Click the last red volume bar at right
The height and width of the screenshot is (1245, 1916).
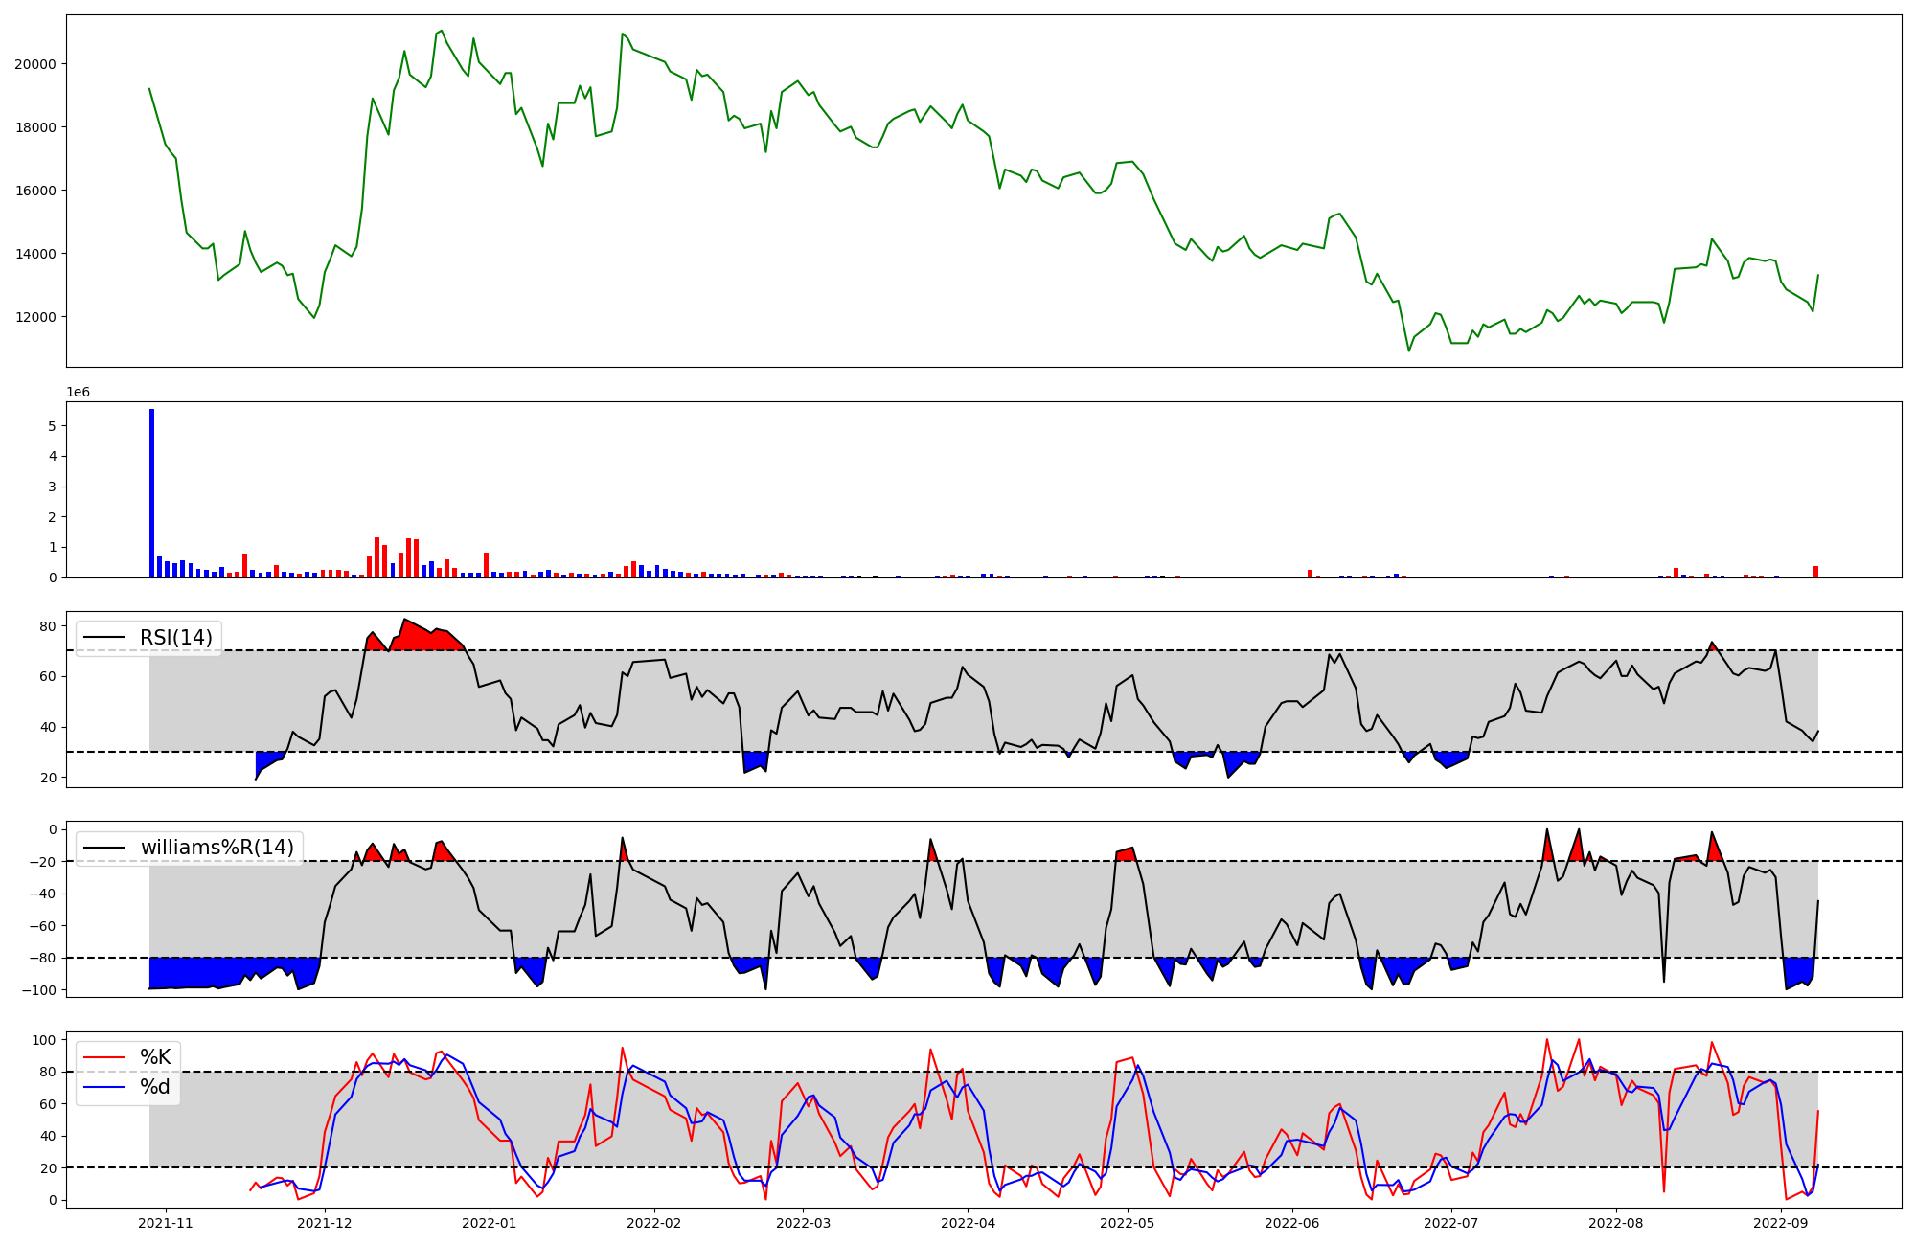[x=1815, y=572]
